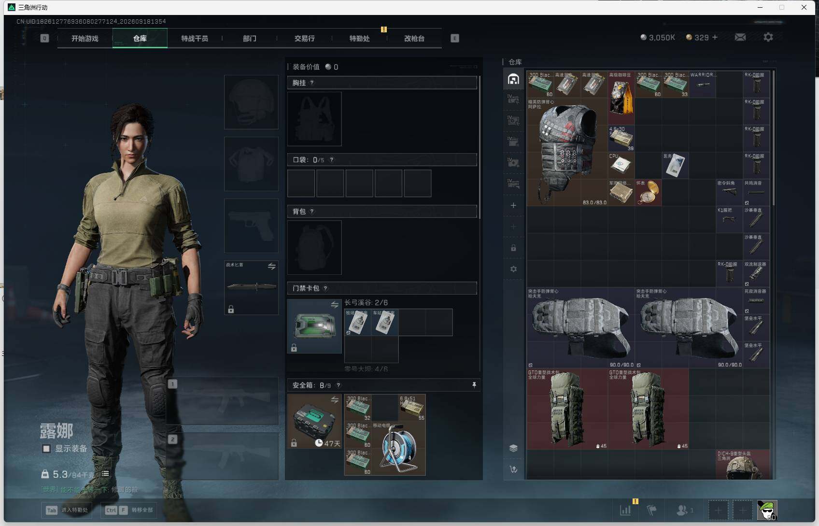Click the swap icon on the safe box
Viewport: 819px width, 526px height.
tap(334, 400)
